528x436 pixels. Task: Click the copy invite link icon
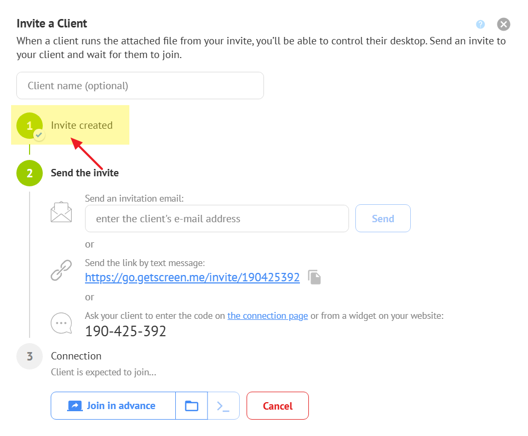(x=315, y=278)
